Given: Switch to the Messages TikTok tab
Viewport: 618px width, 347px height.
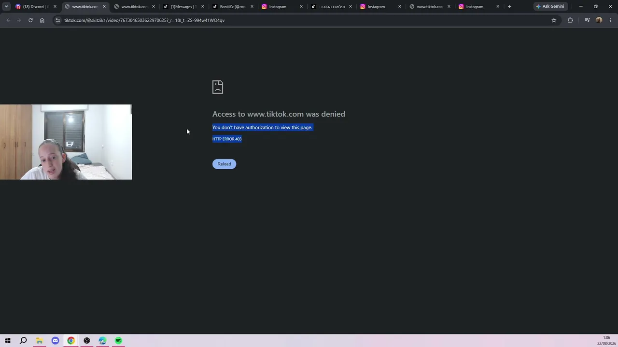Looking at the screenshot, I should 183,7.
